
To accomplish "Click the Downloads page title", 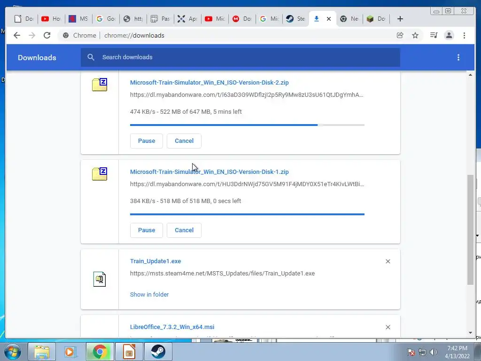I will pyautogui.click(x=37, y=58).
